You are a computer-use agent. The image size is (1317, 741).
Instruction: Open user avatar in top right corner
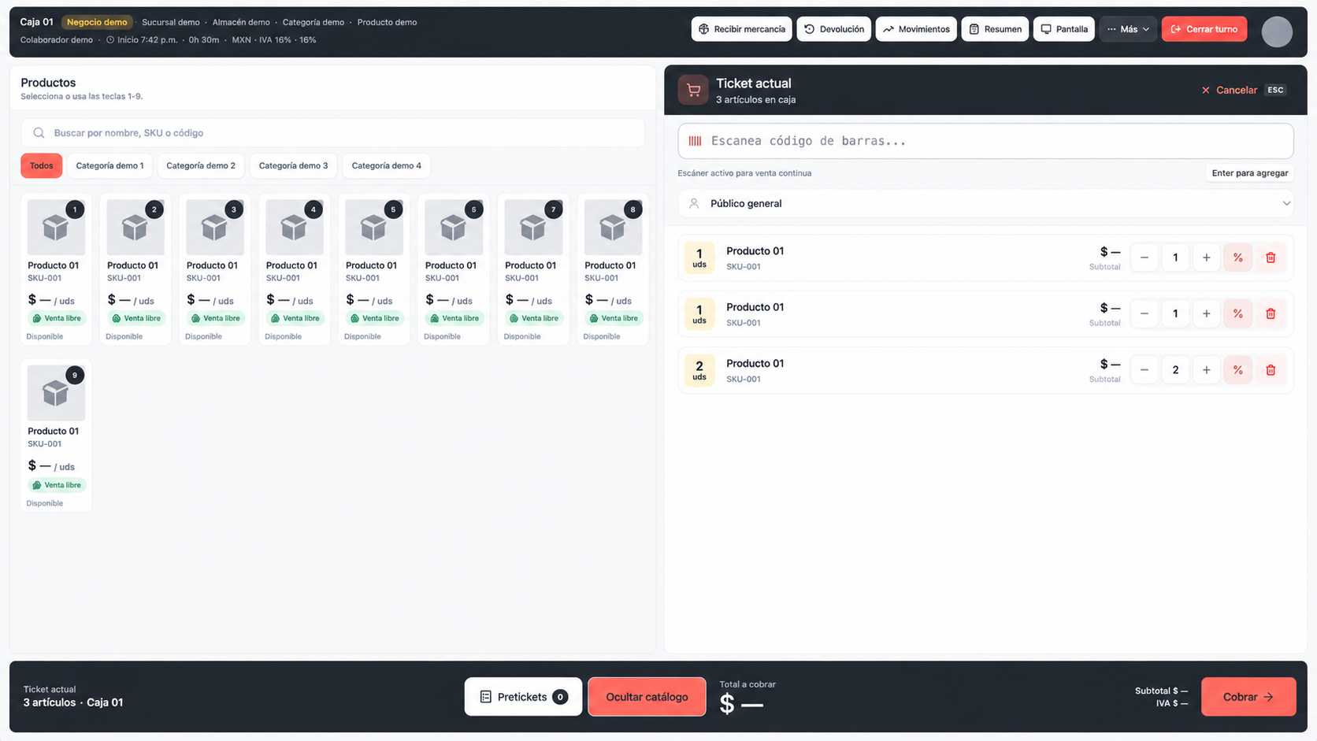point(1276,31)
